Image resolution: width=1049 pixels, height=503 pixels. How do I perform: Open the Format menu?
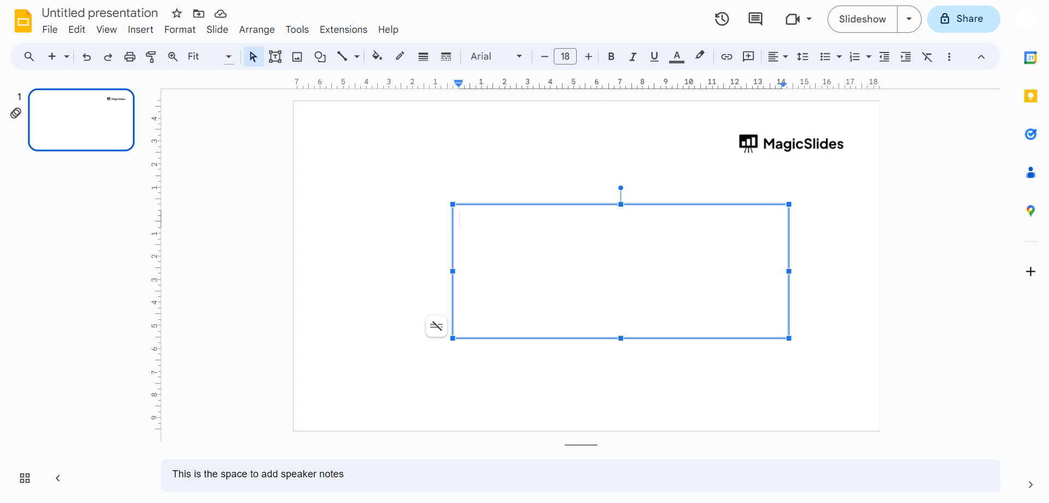point(180,30)
